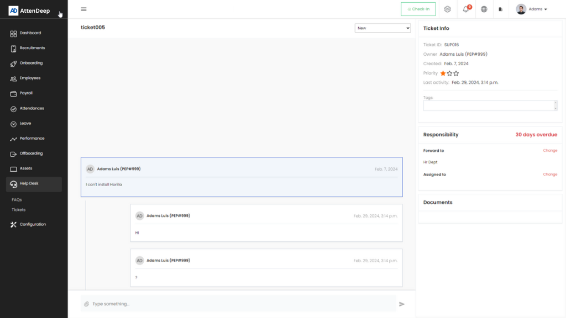Expand the Adams user profile menu
The image size is (566, 318).
[x=532, y=9]
